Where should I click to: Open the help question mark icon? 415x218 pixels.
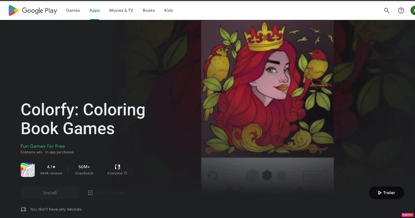coord(401,10)
